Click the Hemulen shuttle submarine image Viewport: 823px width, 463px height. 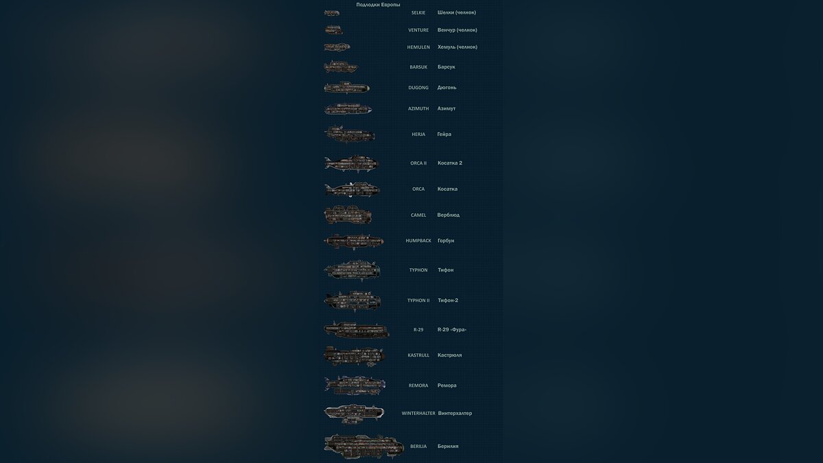[x=337, y=47]
